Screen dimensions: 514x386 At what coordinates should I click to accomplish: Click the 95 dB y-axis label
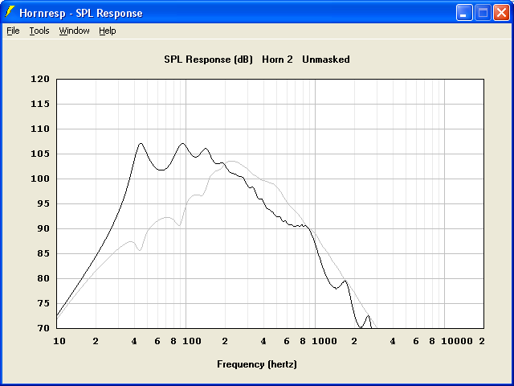pyautogui.click(x=43, y=203)
